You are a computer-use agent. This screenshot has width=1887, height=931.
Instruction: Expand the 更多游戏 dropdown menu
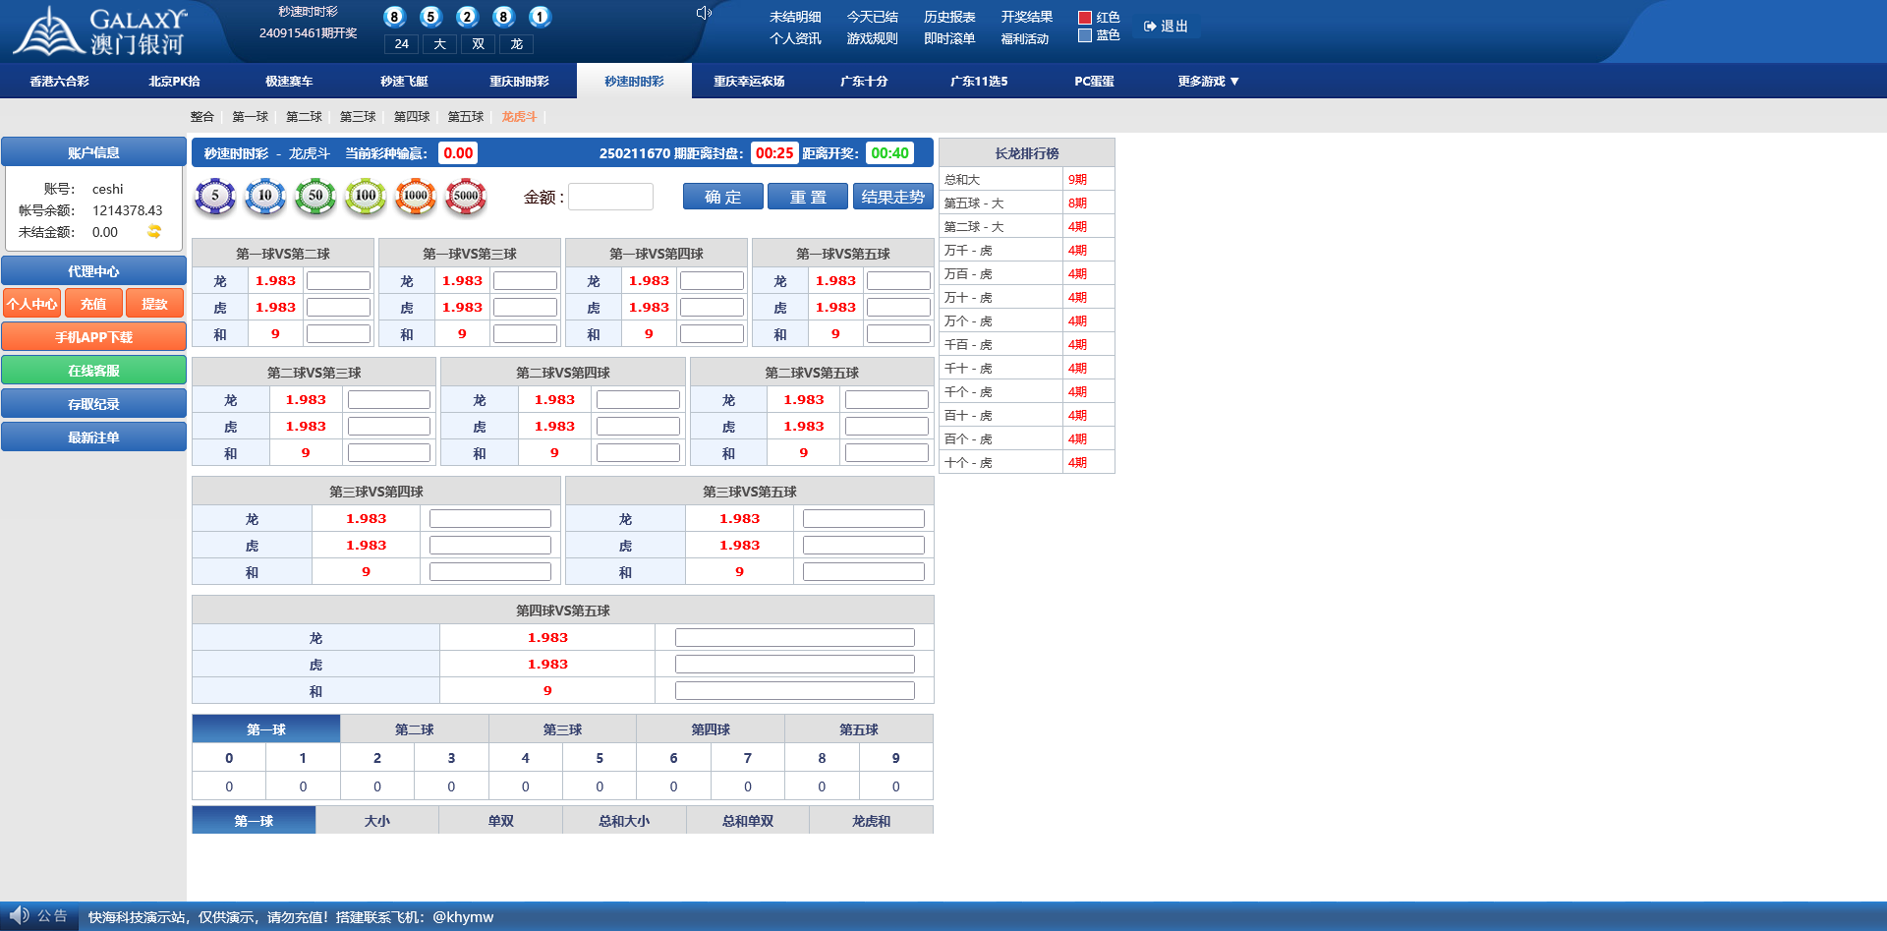[1208, 82]
